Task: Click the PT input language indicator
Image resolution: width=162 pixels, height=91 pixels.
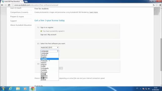Action: tap(137, 88)
